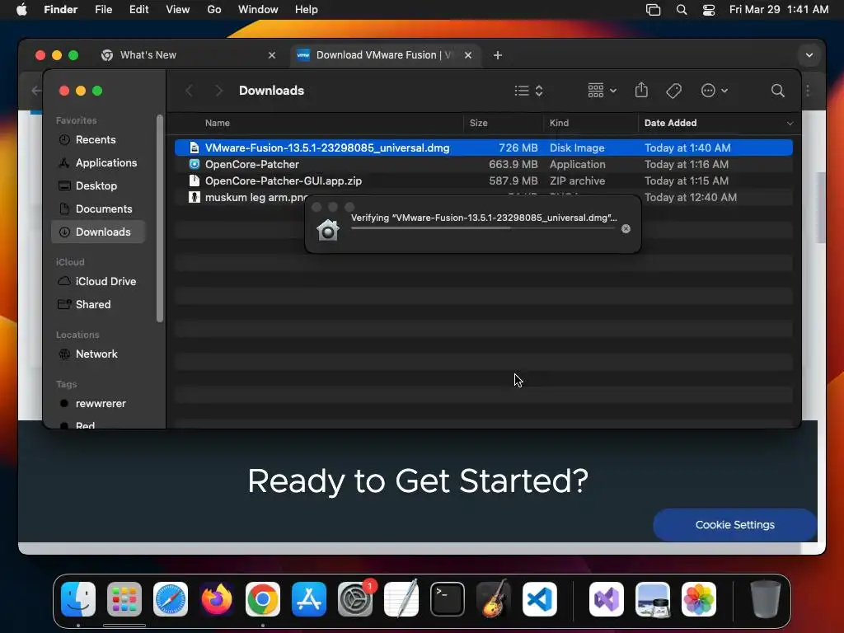The width and height of the screenshot is (844, 633).
Task: Launch Safari from the Dock
Action: [x=171, y=599]
